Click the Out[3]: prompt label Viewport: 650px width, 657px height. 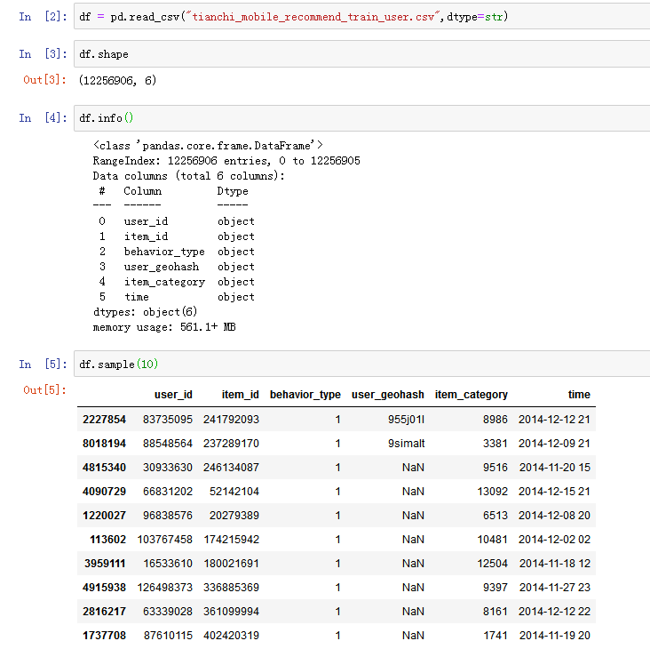pos(44,80)
